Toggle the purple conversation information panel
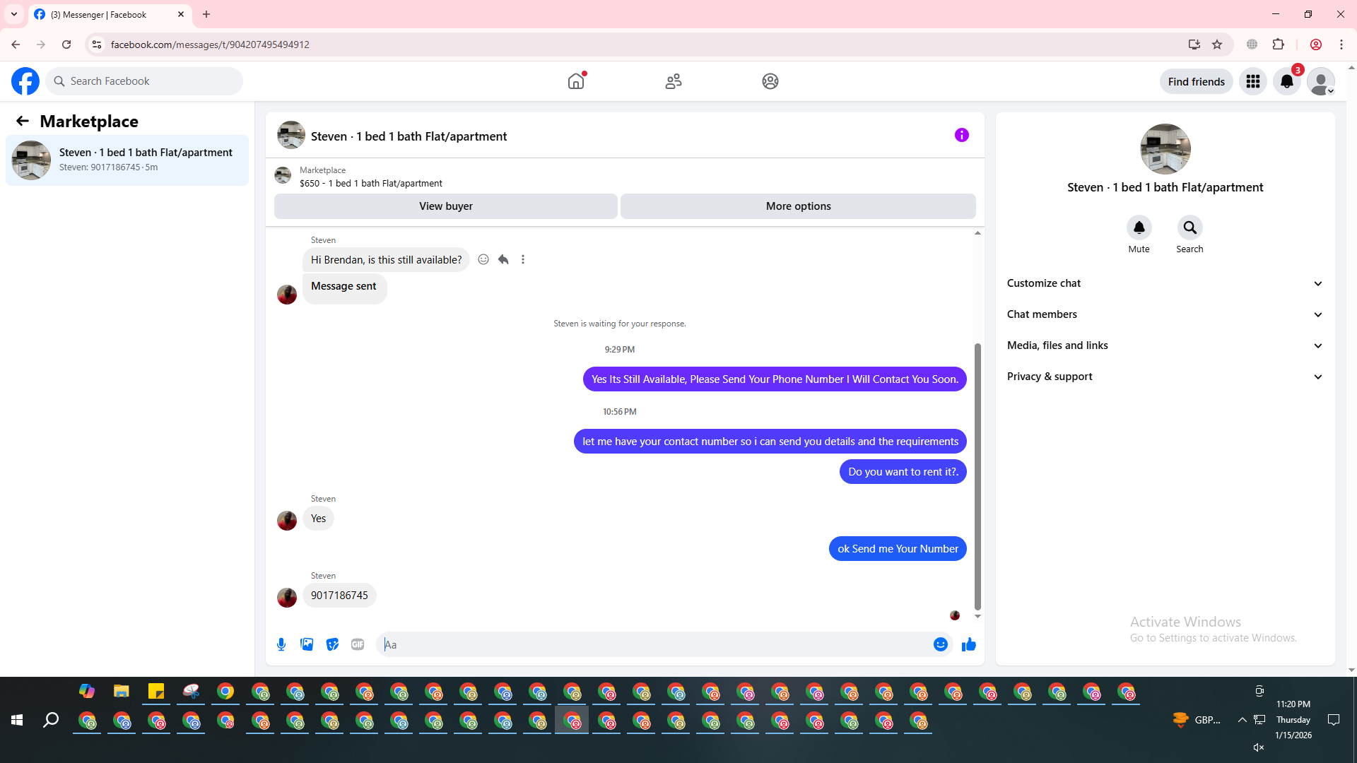The width and height of the screenshot is (1357, 763). pos(961,135)
